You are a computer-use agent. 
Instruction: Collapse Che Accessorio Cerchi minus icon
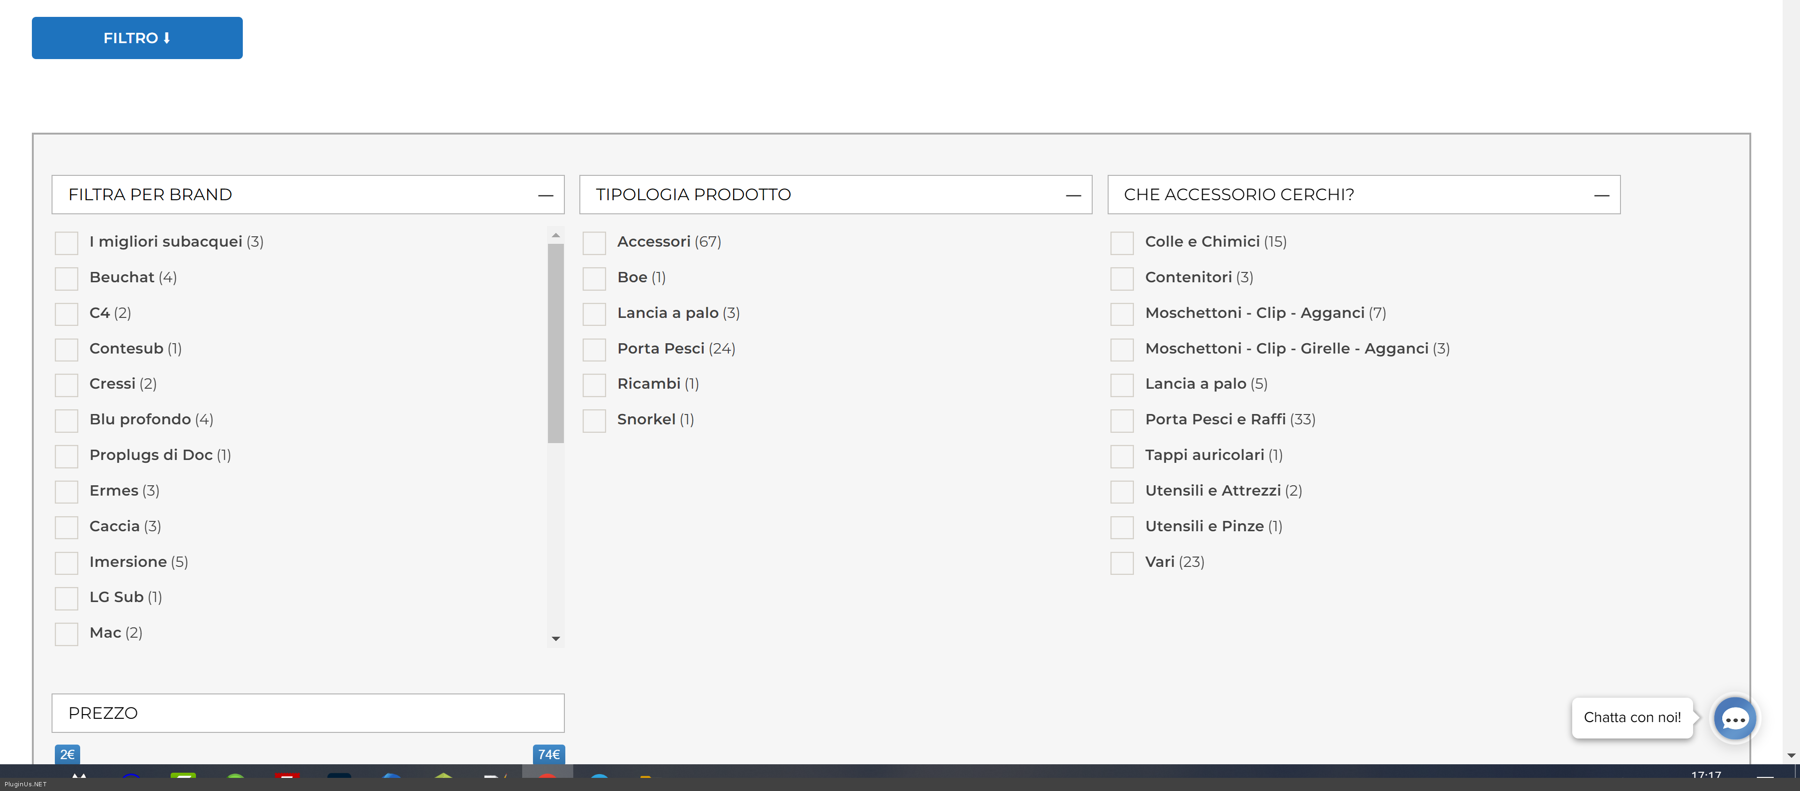(1602, 196)
